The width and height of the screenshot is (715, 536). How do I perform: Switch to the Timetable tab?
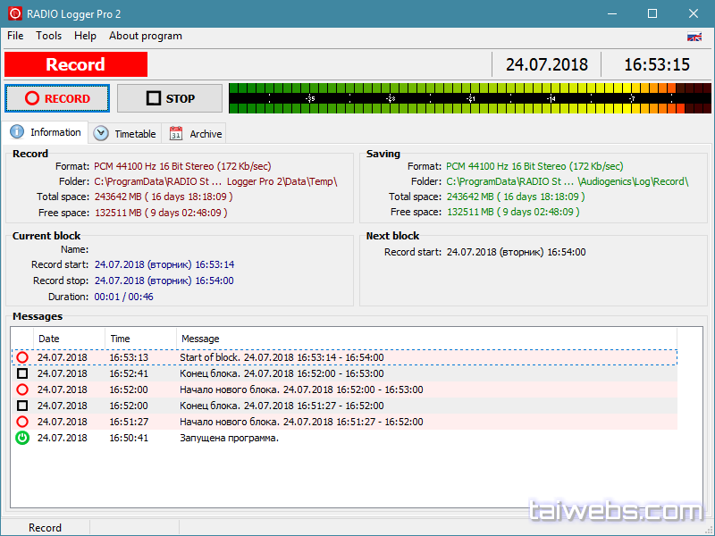coord(126,134)
